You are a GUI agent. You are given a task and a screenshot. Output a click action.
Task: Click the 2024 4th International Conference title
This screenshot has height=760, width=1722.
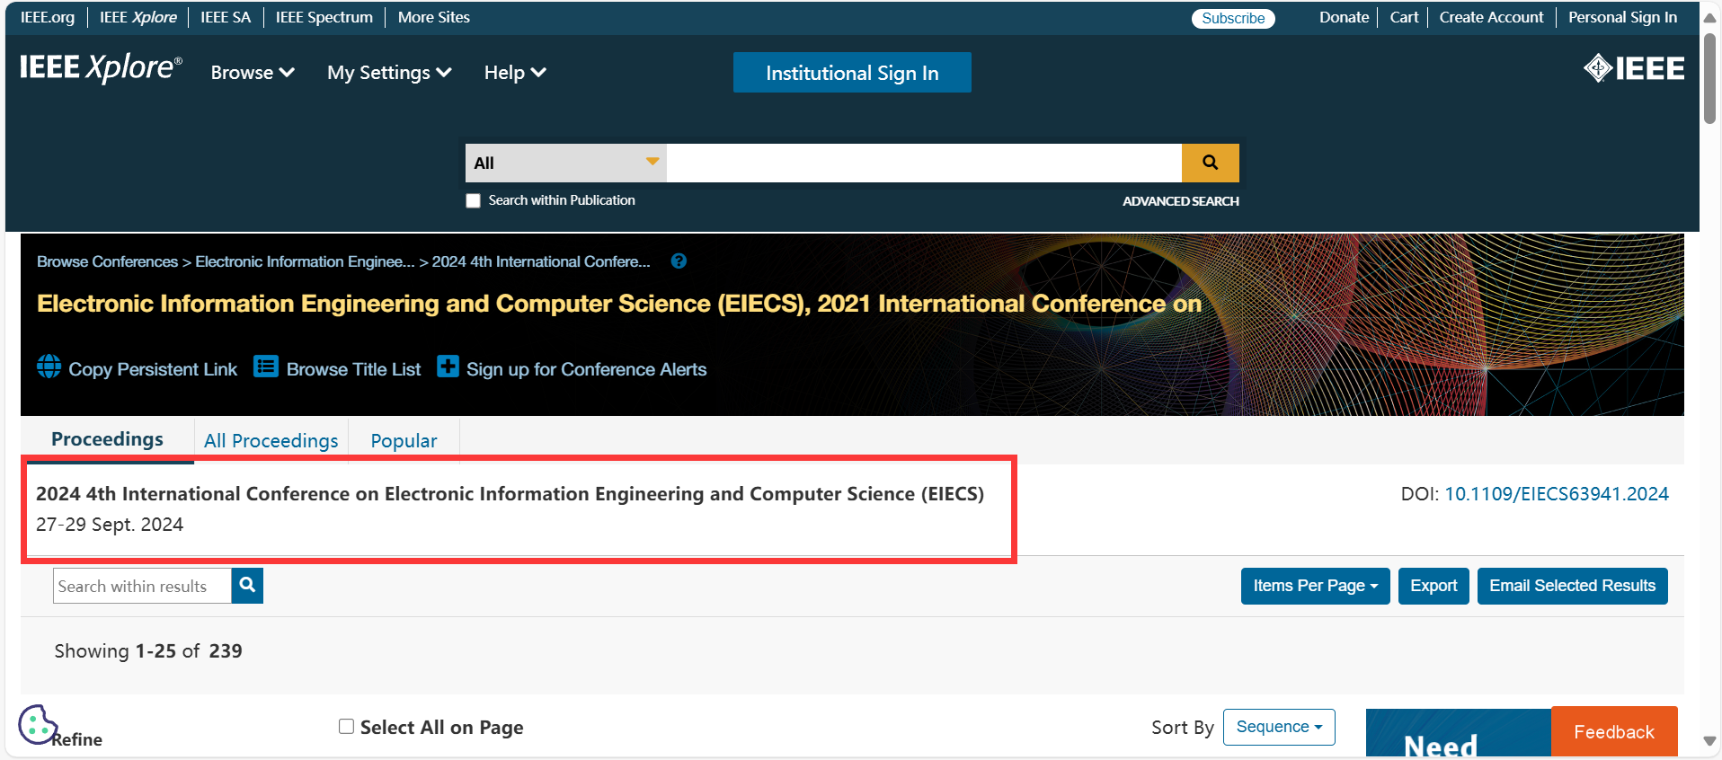click(x=510, y=494)
